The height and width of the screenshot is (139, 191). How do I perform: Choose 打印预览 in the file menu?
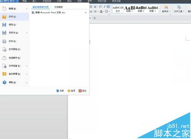[x=15, y=49]
